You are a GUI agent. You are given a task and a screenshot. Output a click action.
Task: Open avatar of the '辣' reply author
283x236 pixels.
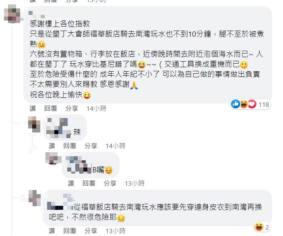(34, 124)
